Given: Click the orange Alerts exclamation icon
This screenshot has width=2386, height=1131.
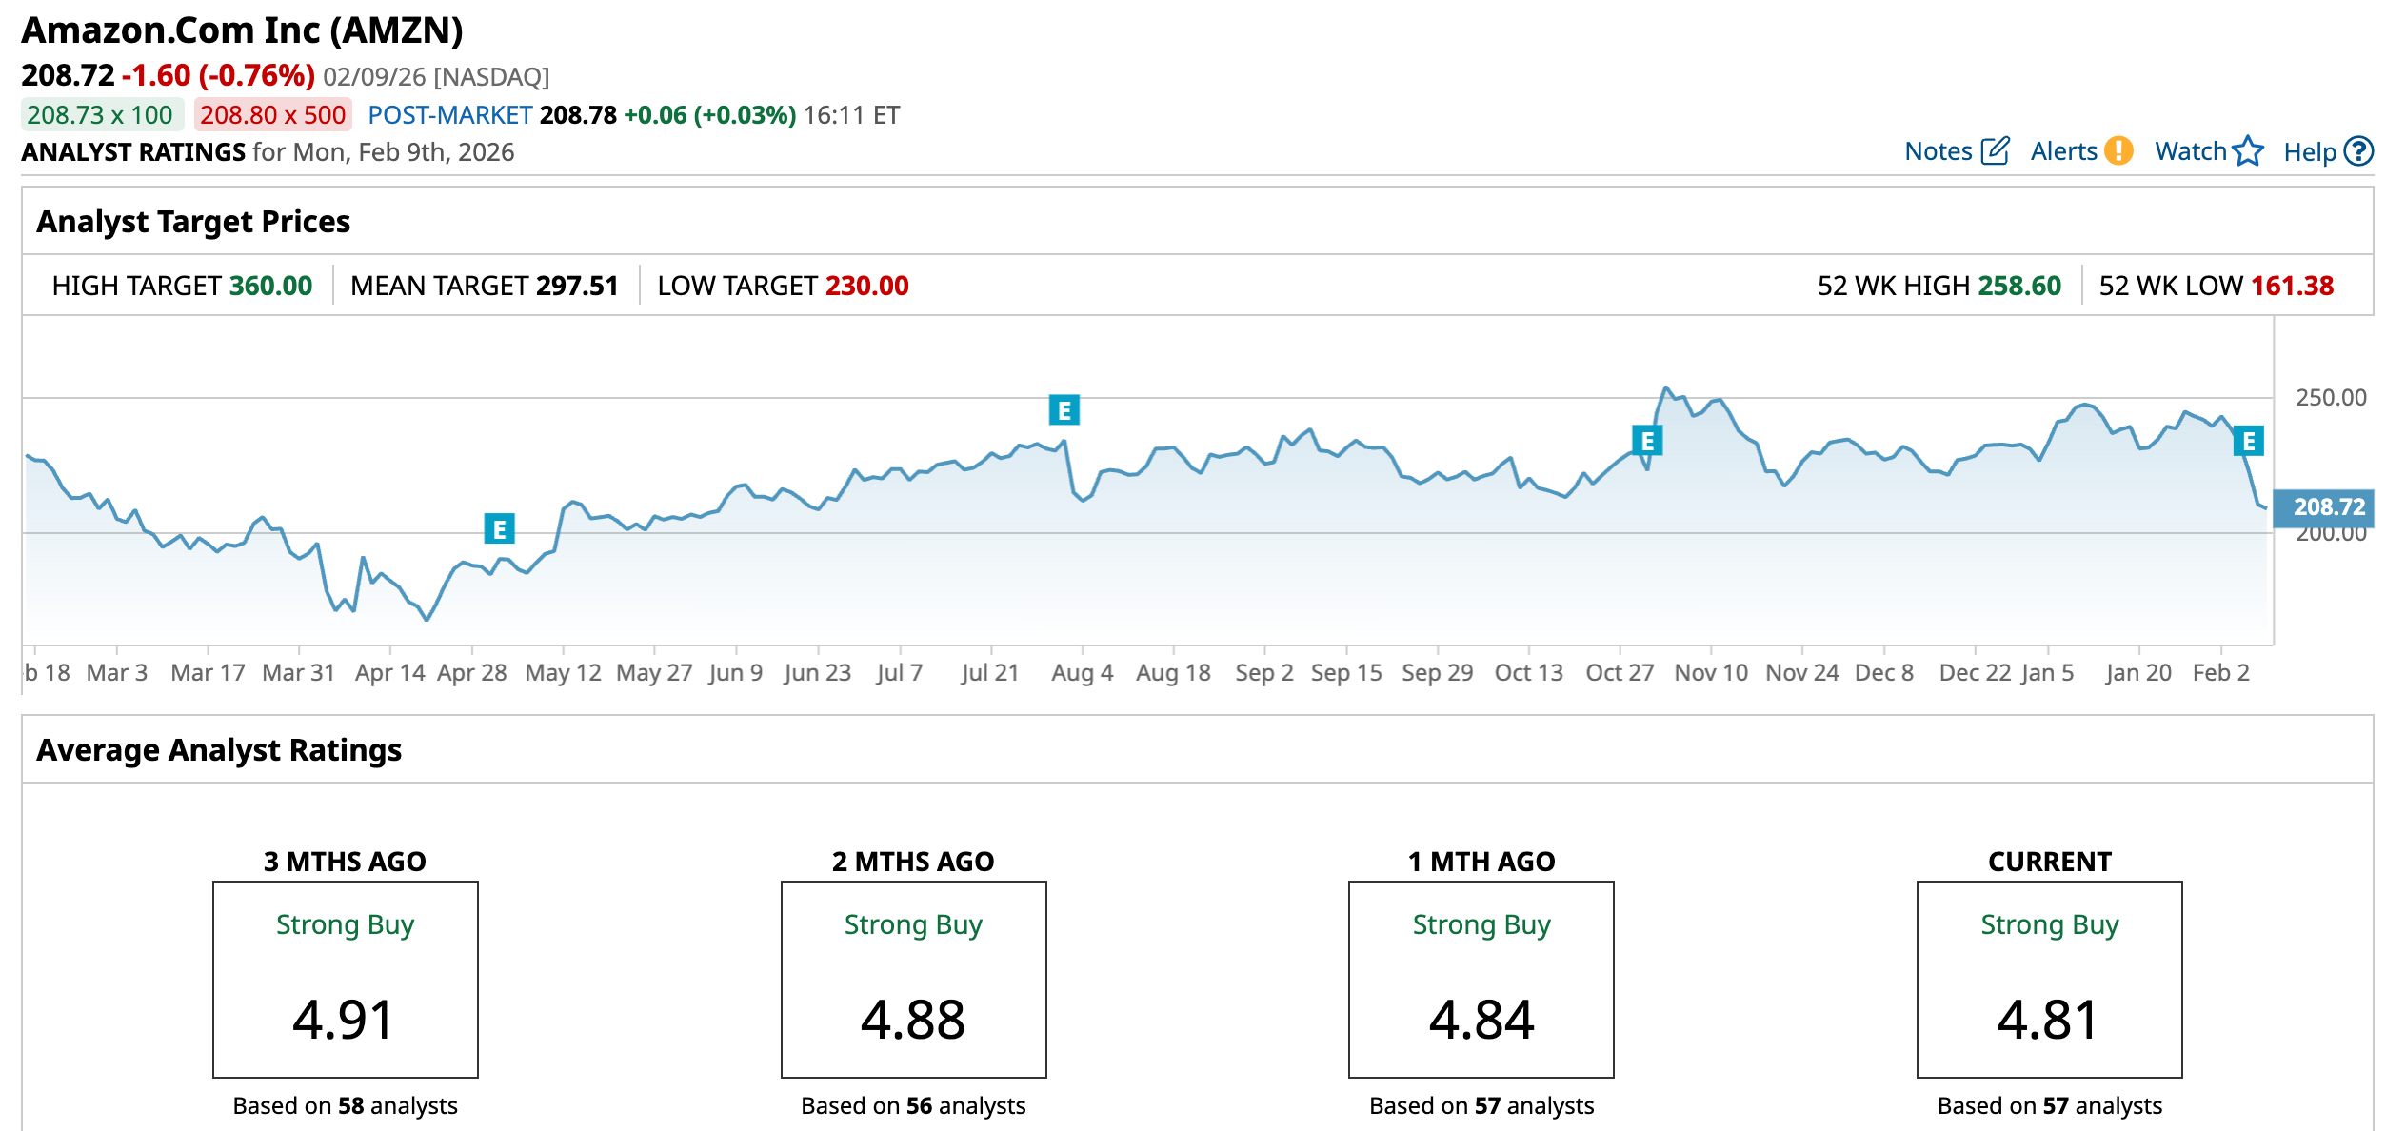Looking at the screenshot, I should (2118, 151).
